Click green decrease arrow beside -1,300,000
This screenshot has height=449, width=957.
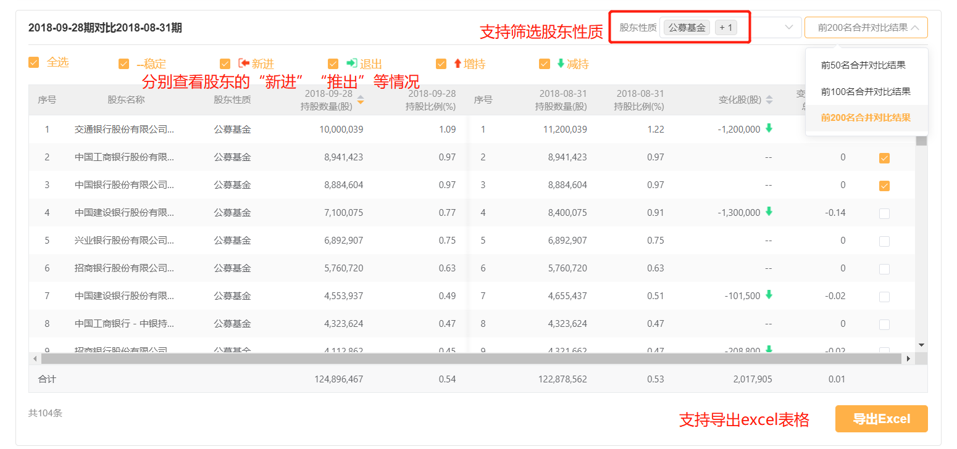(x=769, y=212)
